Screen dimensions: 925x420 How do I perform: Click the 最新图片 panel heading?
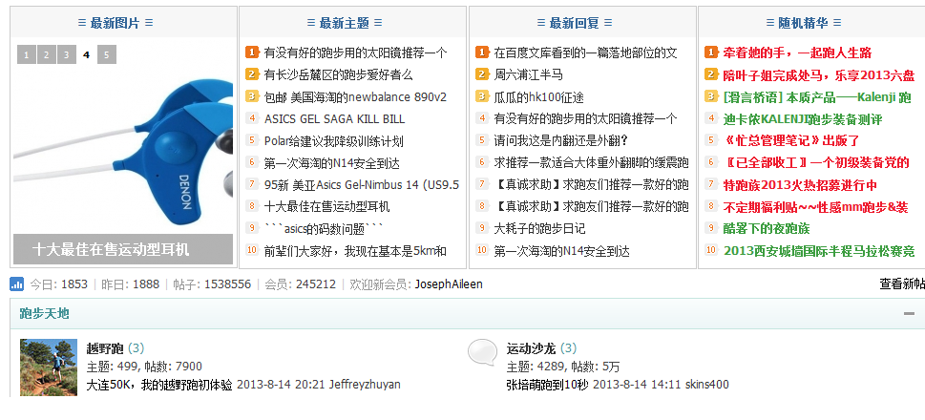click(x=116, y=23)
